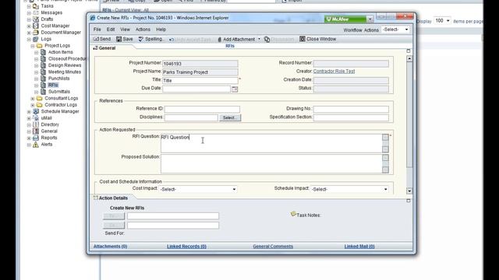Select the Project Logs folder
The height and width of the screenshot is (280, 499).
pyautogui.click(x=57, y=46)
